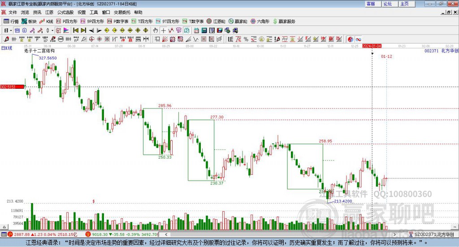Screen dimensions: 459x247
Task: Click the horizontal scrollbar left arrow
Action: pos(166,234)
